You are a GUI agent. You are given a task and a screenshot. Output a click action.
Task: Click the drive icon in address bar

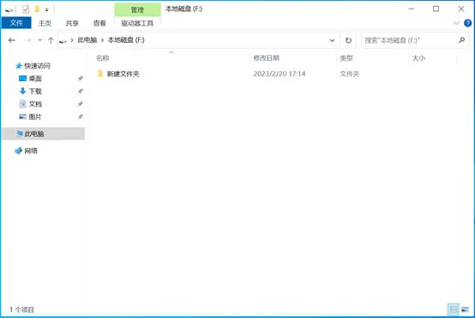point(63,40)
